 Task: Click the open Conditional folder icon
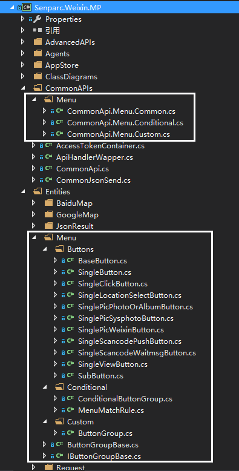click(59, 387)
